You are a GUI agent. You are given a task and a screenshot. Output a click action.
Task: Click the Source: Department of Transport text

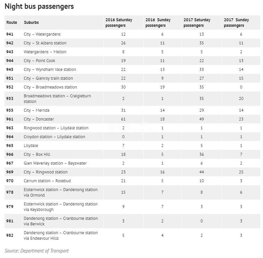click(x=36, y=251)
